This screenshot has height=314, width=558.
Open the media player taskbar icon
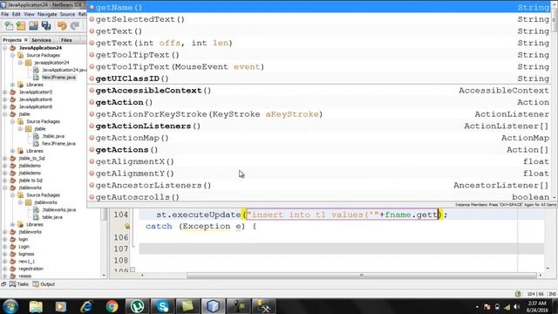coord(60,306)
